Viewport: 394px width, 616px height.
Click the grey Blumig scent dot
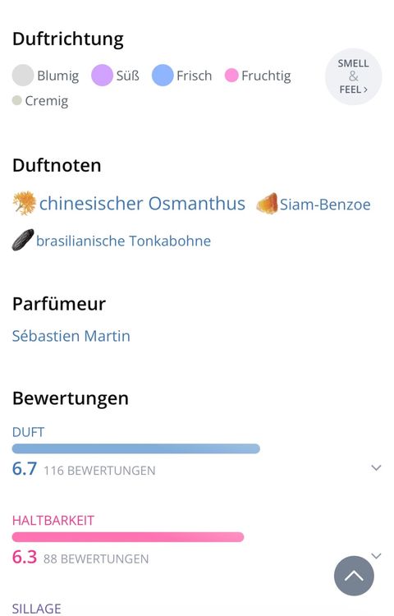tap(23, 75)
